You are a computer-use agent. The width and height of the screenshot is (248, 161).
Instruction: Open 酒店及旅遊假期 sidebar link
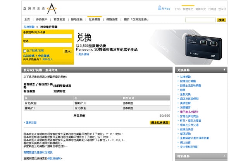(189, 99)
